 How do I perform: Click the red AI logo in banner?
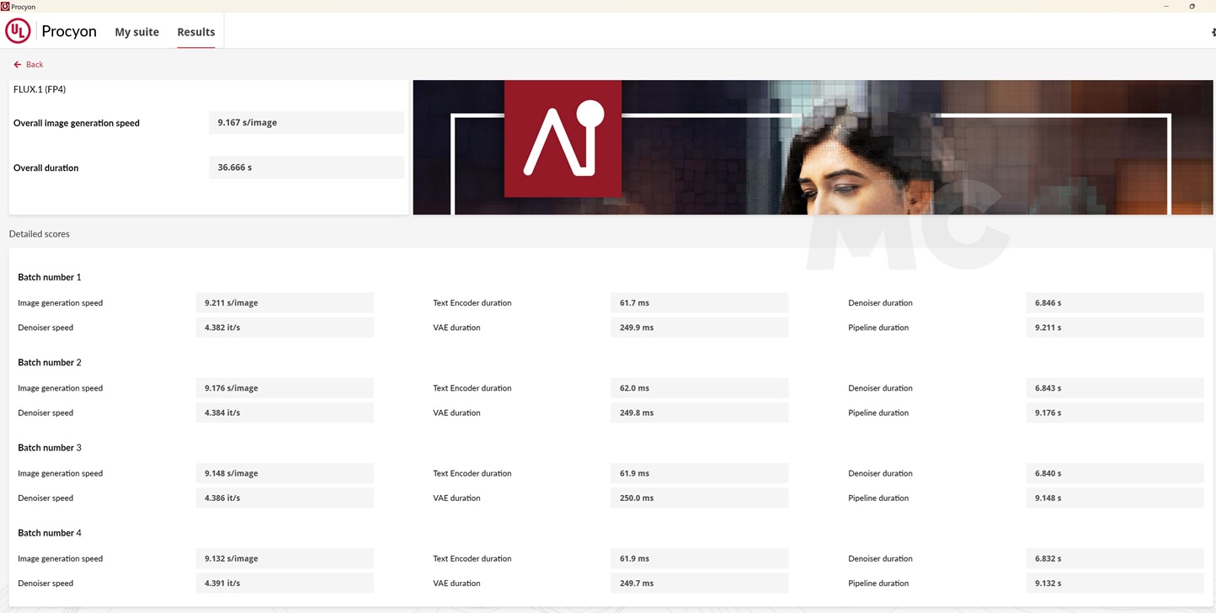[563, 139]
